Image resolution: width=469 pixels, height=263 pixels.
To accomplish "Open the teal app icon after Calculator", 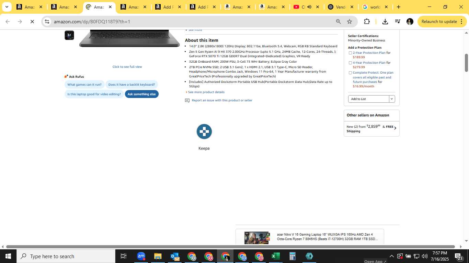I will (x=309, y=256).
